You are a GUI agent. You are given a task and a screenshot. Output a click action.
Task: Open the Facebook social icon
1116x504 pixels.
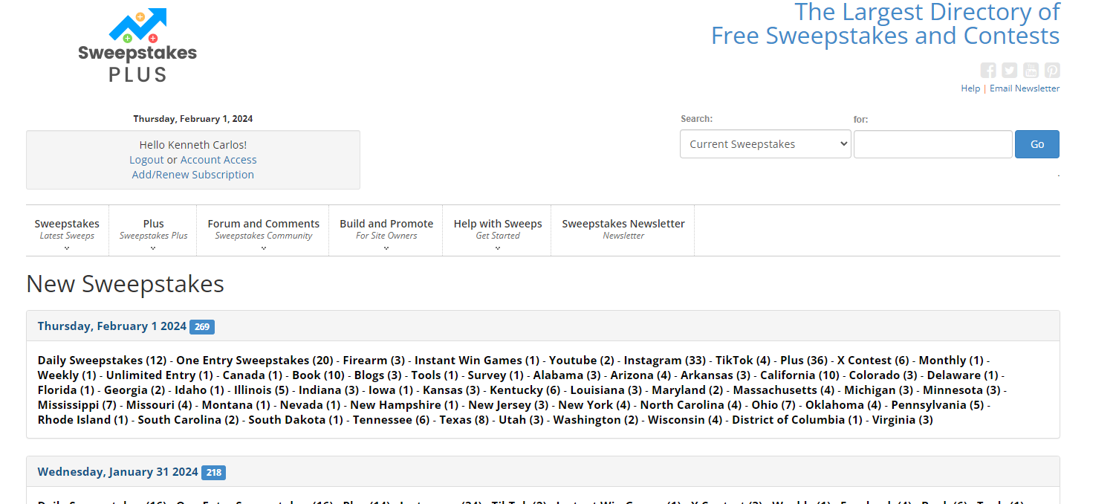pos(987,71)
